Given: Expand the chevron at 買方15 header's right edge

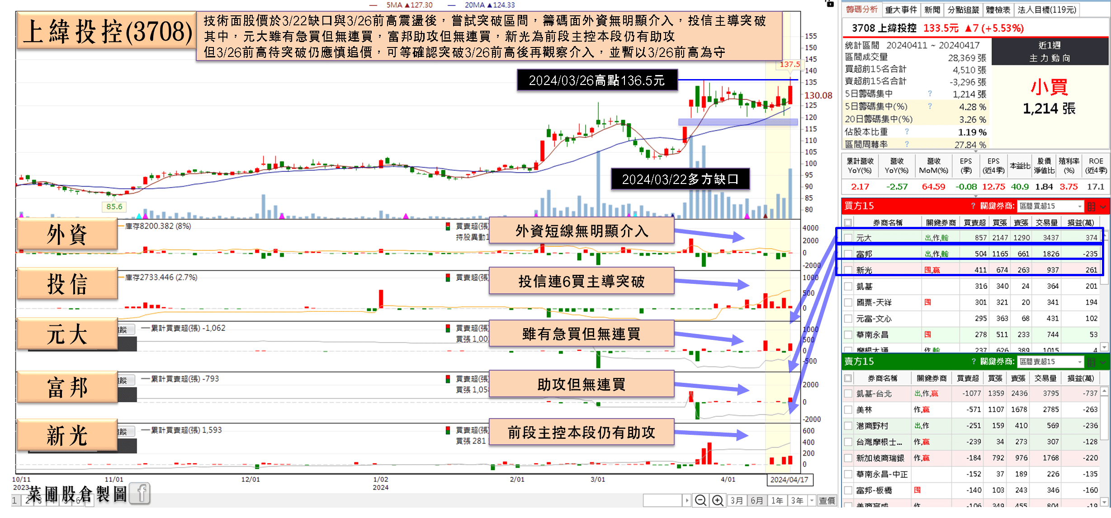Looking at the screenshot, I should pos(1103,207).
